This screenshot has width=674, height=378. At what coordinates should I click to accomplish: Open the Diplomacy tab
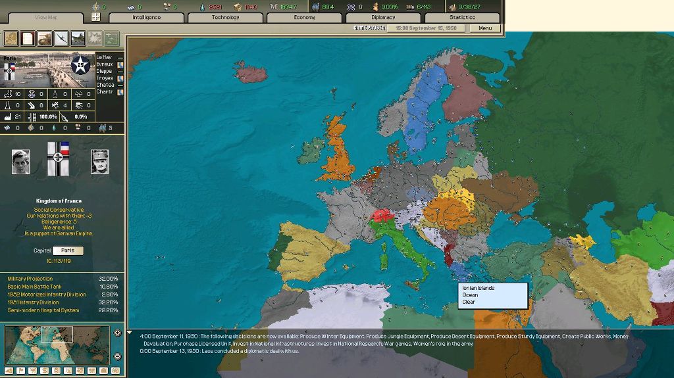[x=383, y=18]
